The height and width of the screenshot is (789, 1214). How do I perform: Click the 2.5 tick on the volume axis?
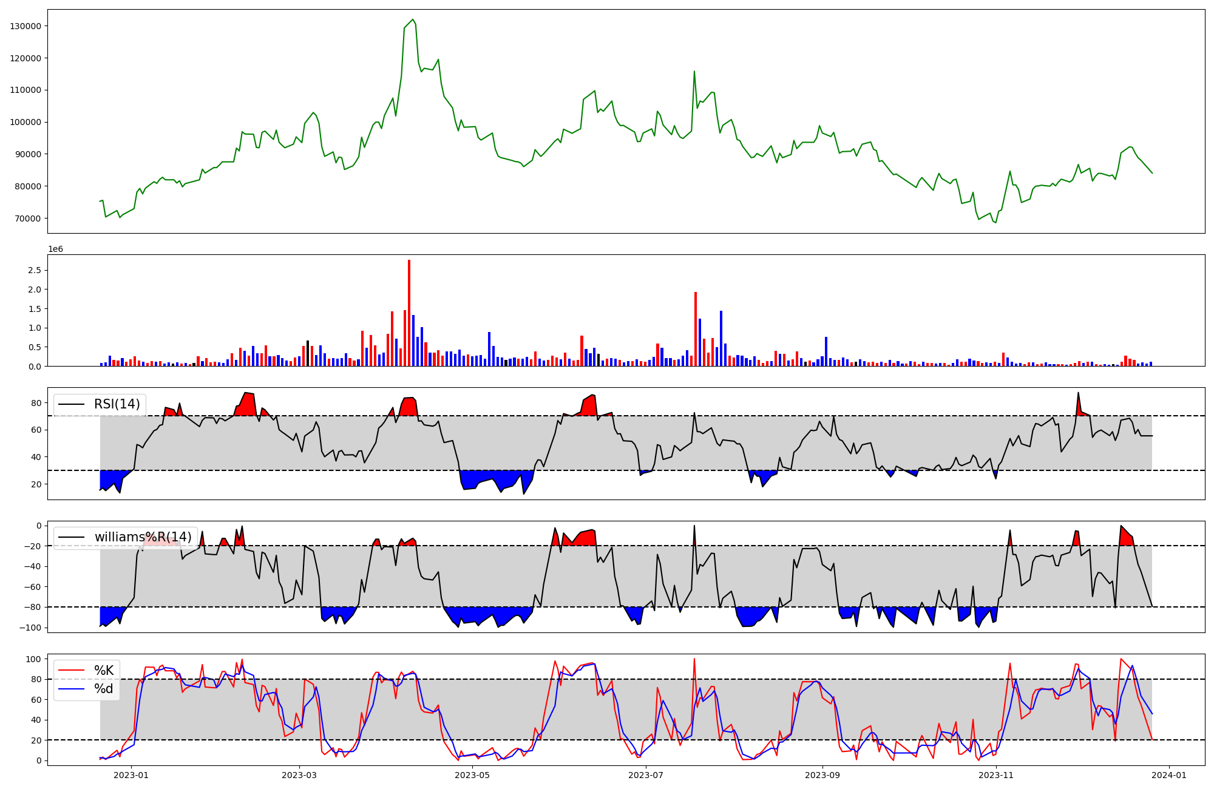coord(35,270)
